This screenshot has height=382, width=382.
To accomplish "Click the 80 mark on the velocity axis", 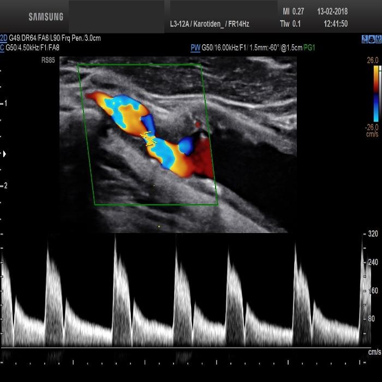I will (373, 318).
